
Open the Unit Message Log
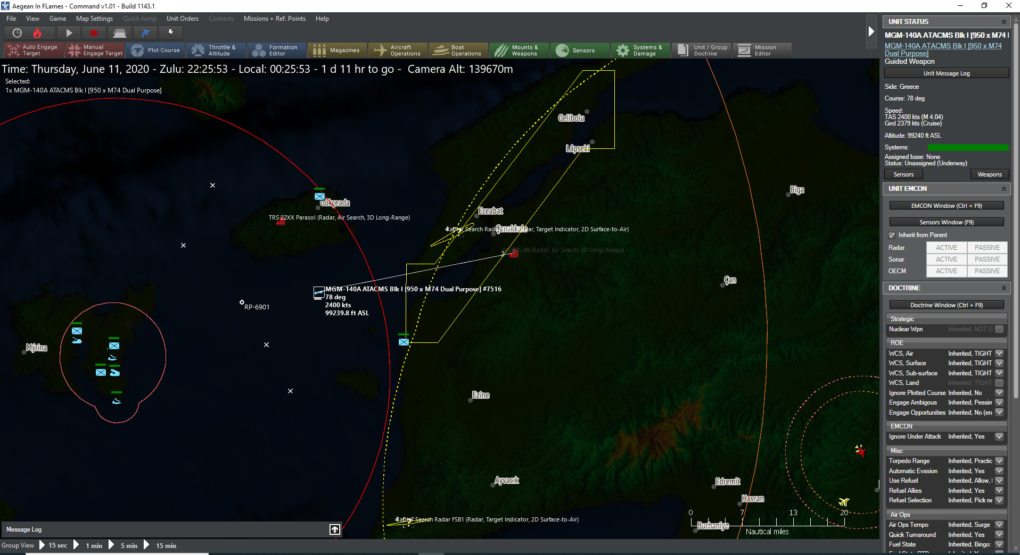[946, 73]
